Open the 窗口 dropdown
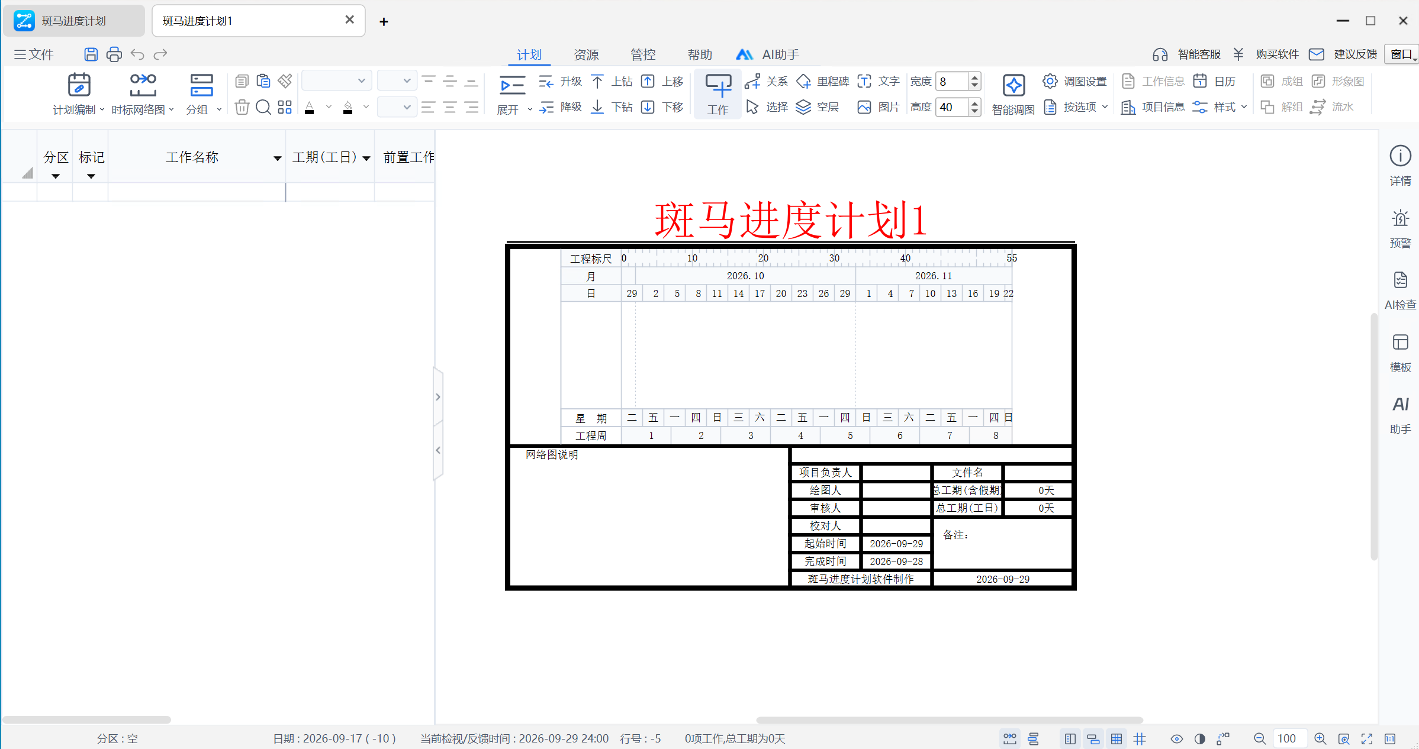The height and width of the screenshot is (749, 1419). [x=1402, y=54]
